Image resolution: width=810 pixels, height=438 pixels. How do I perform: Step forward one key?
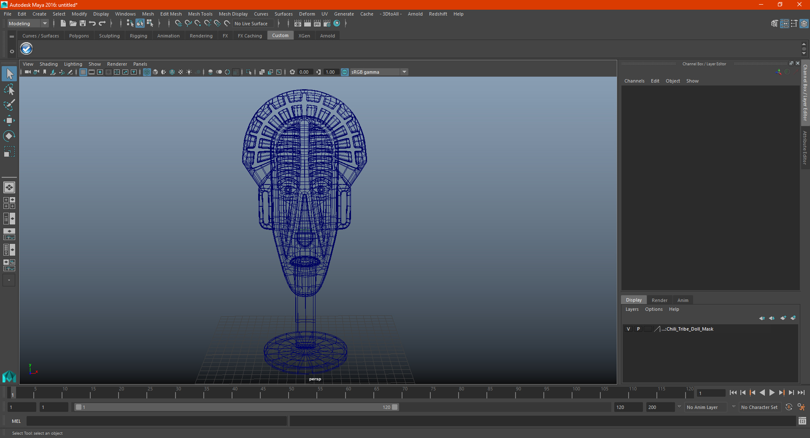click(782, 393)
